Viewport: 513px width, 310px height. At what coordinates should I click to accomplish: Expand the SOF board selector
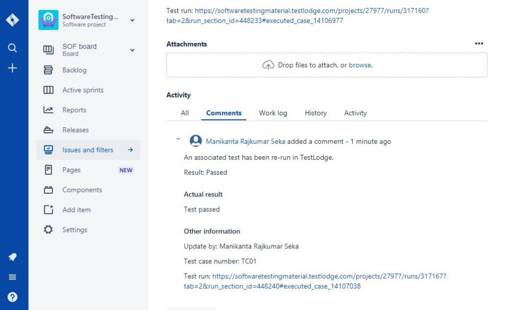pos(132,50)
